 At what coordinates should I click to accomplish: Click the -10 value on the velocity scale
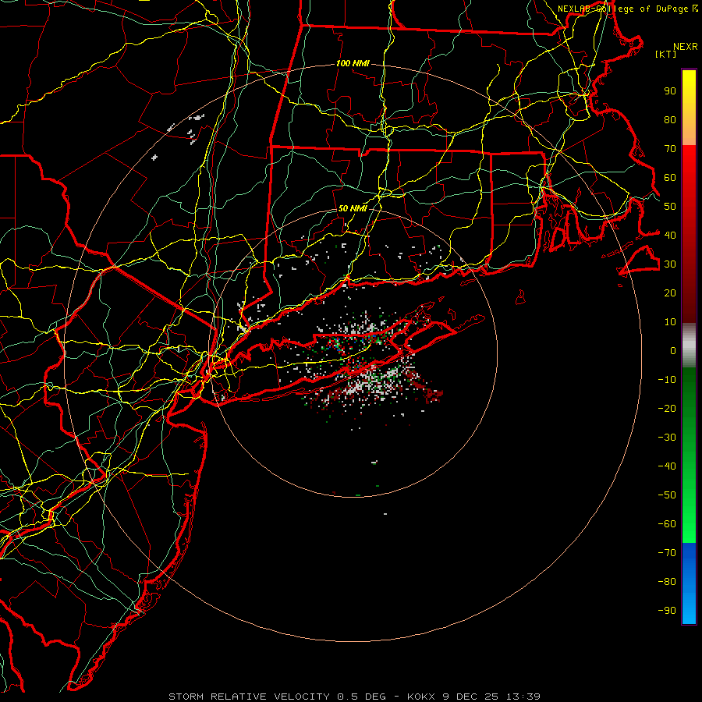coord(667,380)
